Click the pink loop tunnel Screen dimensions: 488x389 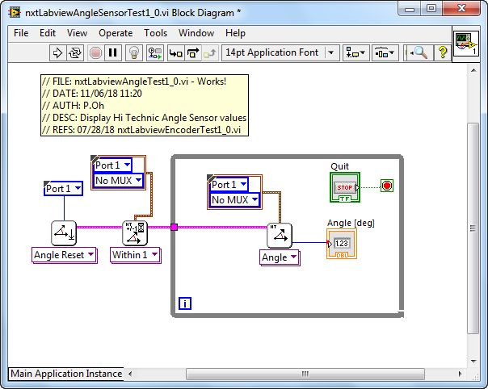pos(175,228)
